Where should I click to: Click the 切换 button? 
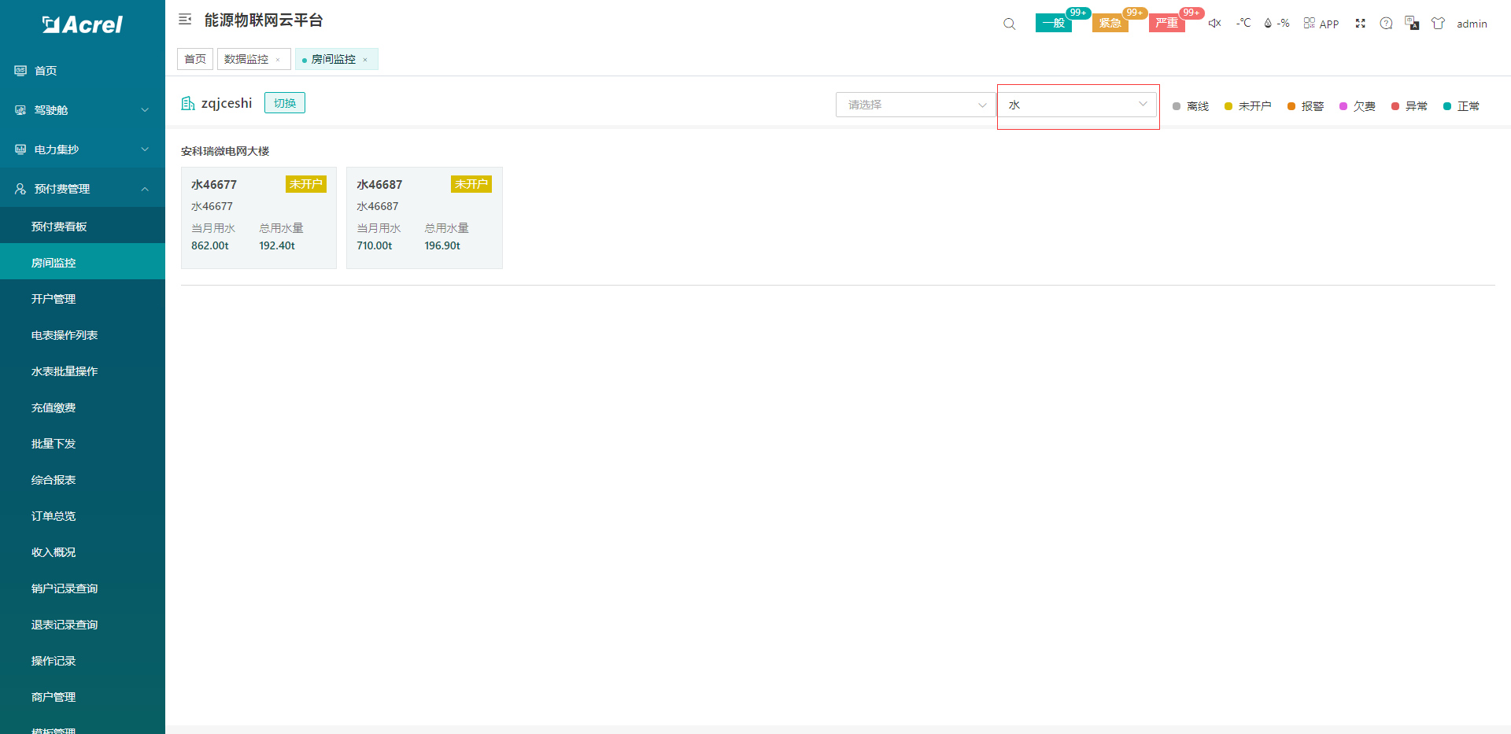point(285,103)
